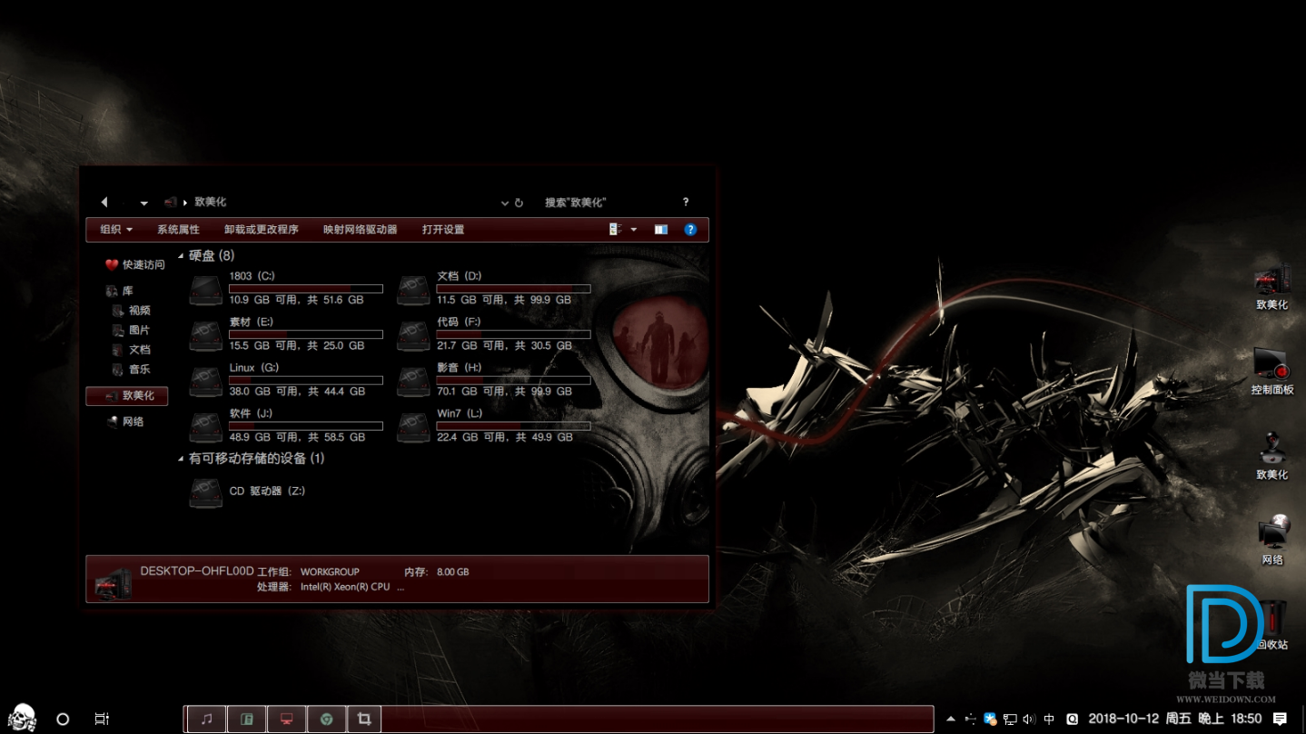The image size is (1306, 734).
Task: Collapse the 硬盘 (8) group
Action: tap(181, 256)
